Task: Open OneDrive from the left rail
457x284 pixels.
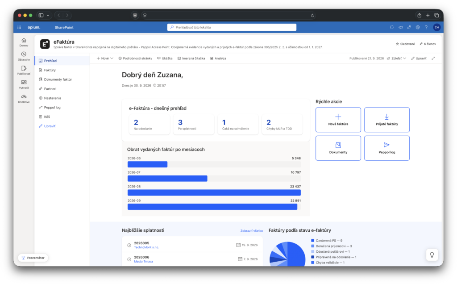Action: point(24,99)
